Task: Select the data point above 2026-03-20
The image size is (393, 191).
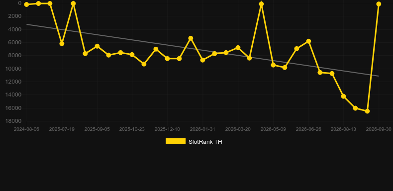Action: click(x=238, y=48)
